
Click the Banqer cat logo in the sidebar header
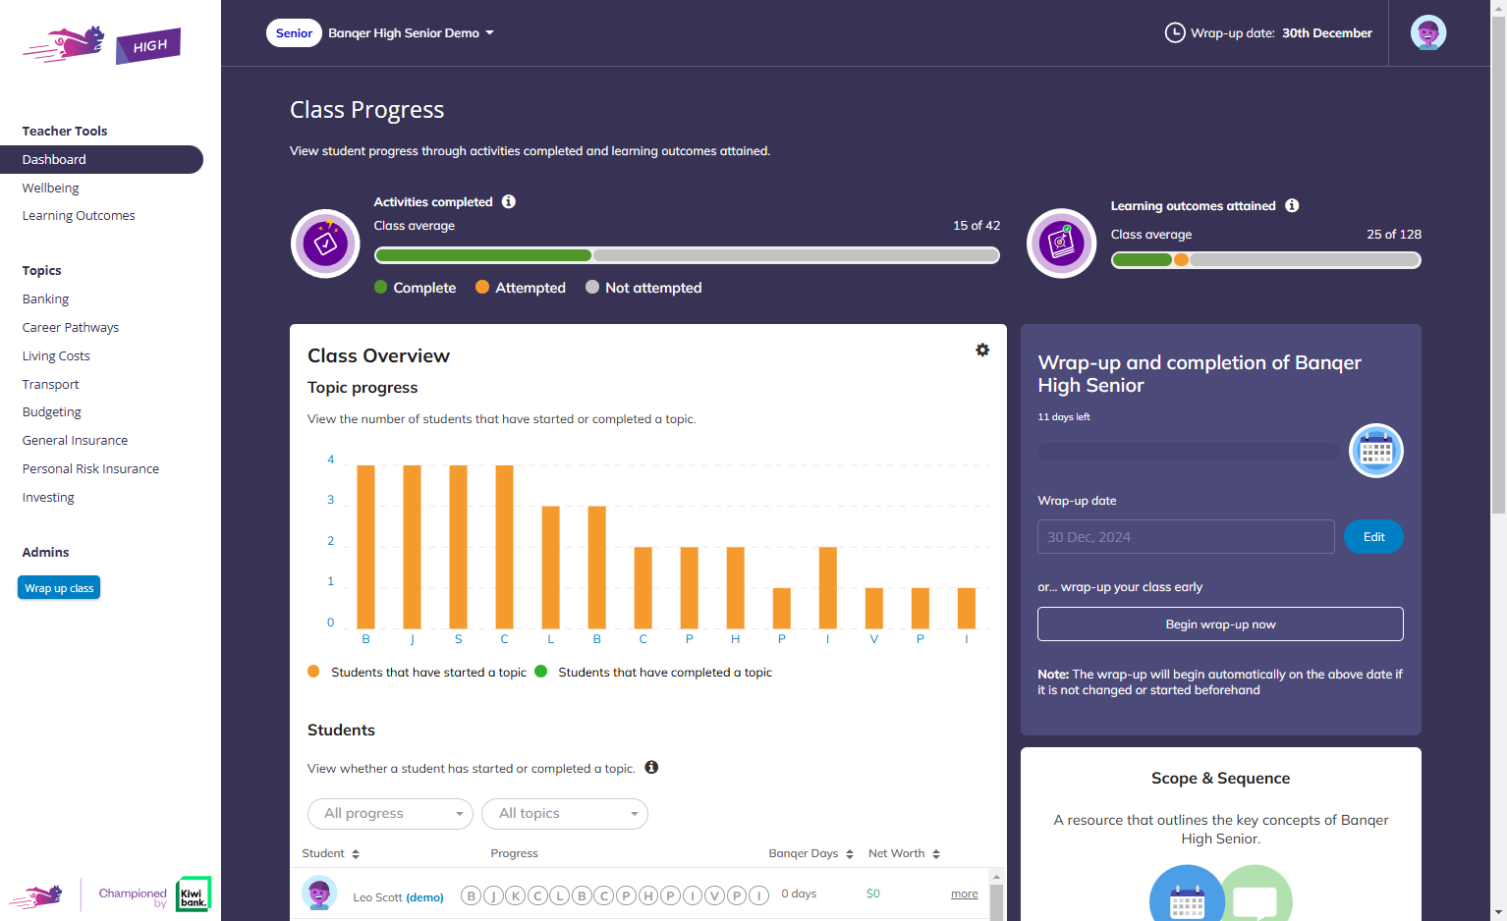pos(64,44)
